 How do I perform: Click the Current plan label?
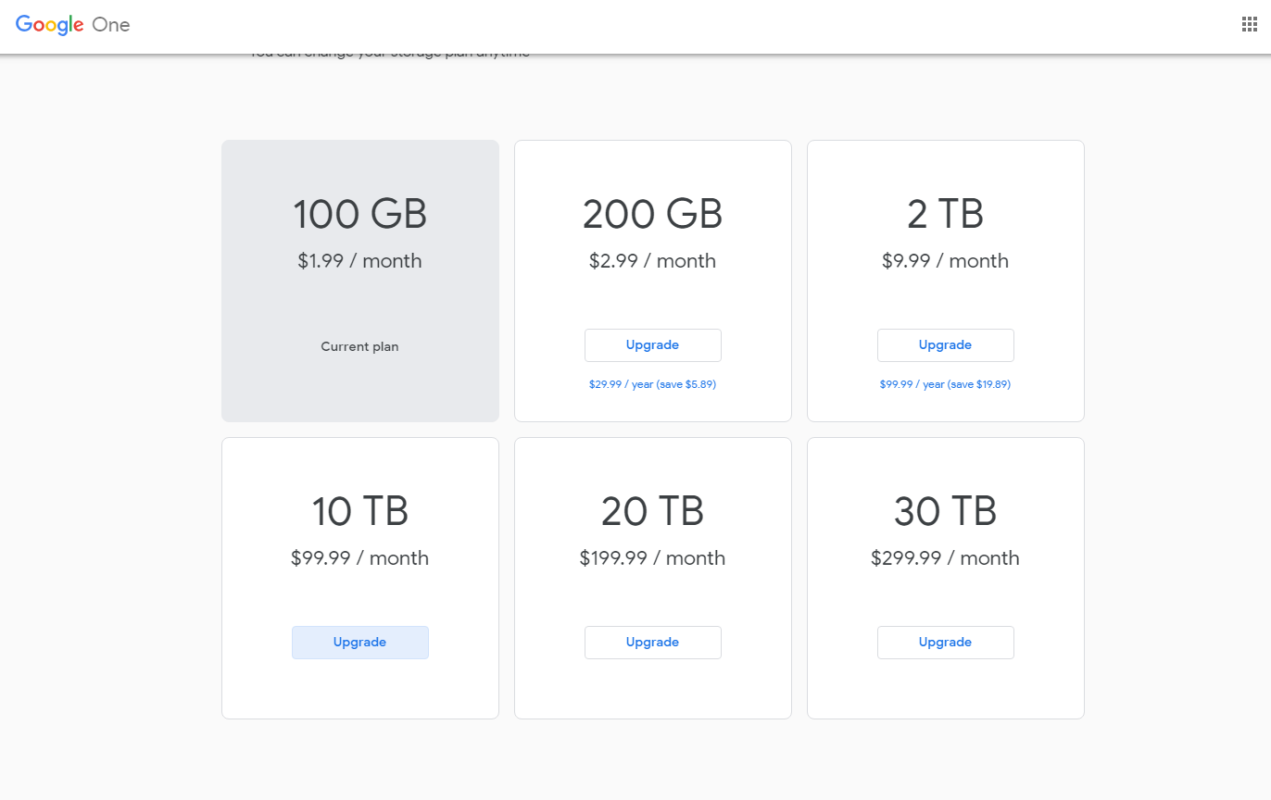click(x=359, y=346)
